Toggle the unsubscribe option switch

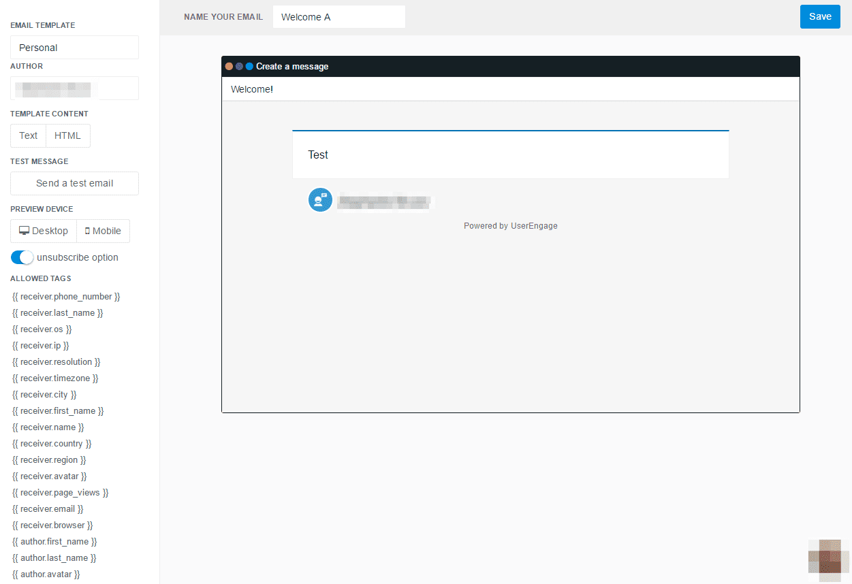coord(20,257)
